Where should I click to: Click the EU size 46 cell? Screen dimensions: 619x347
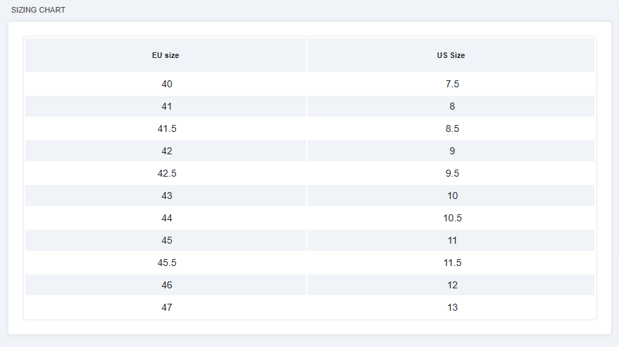(x=166, y=285)
